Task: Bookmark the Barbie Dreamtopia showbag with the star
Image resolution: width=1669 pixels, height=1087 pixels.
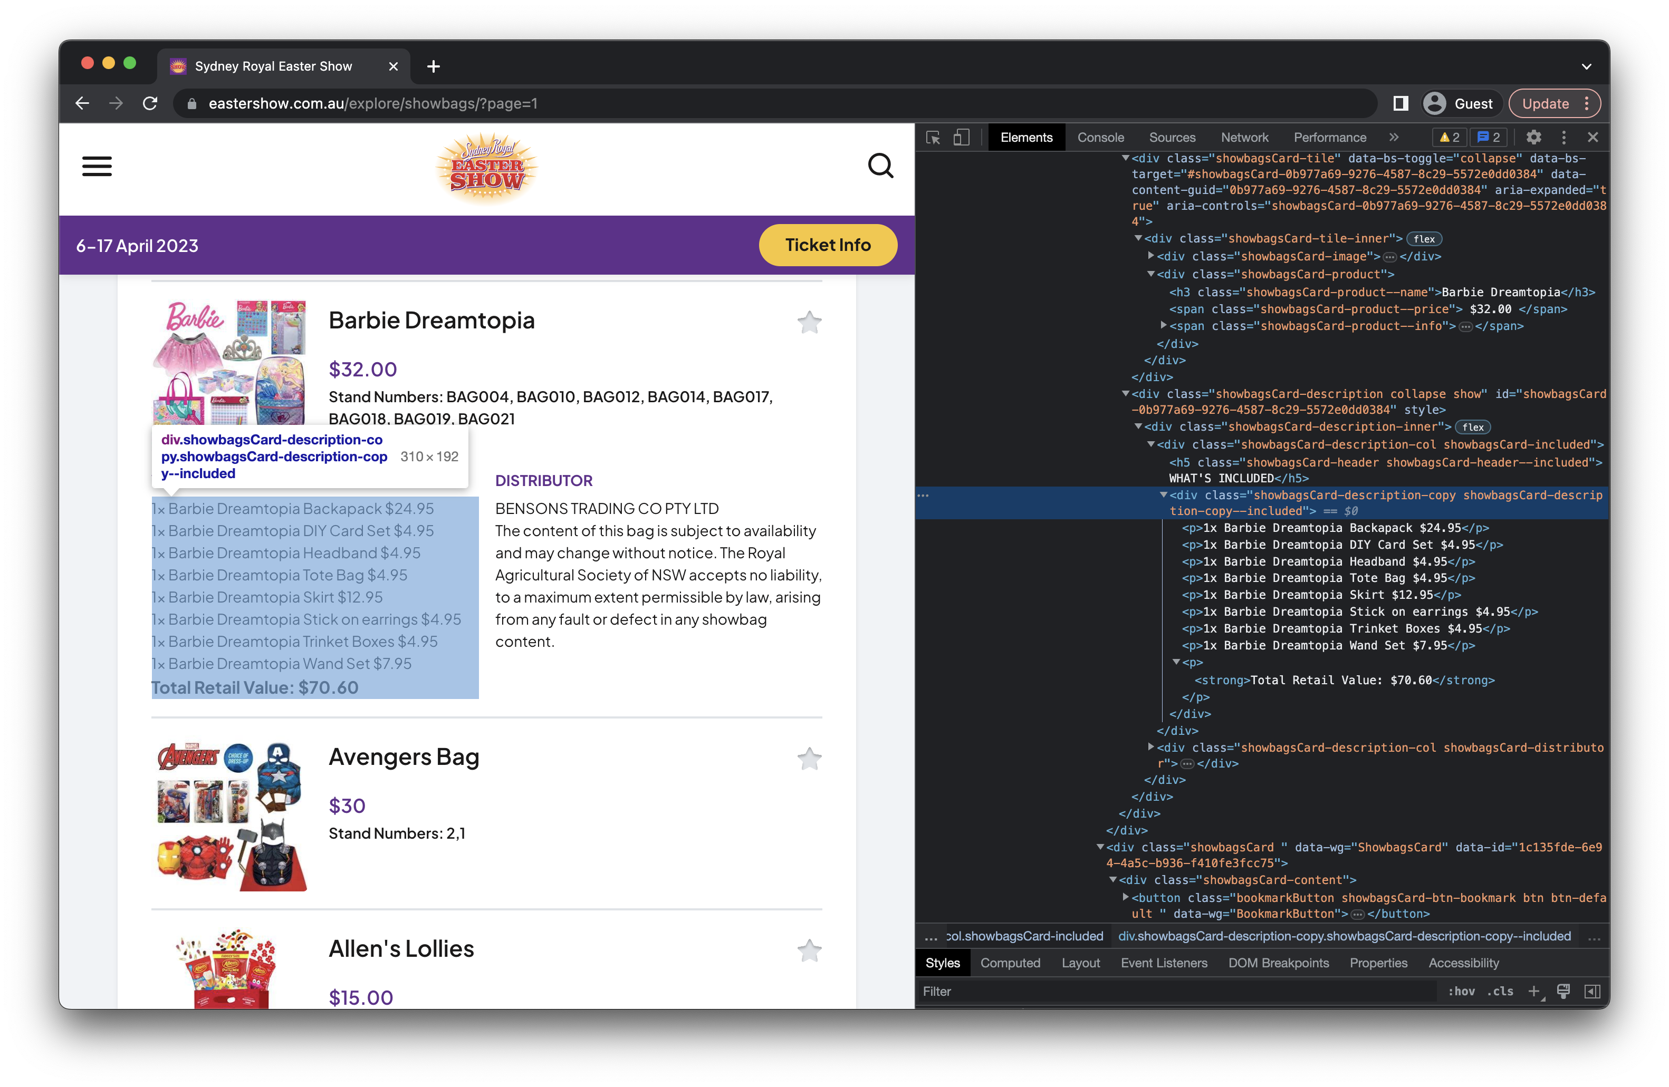Action: [x=809, y=322]
